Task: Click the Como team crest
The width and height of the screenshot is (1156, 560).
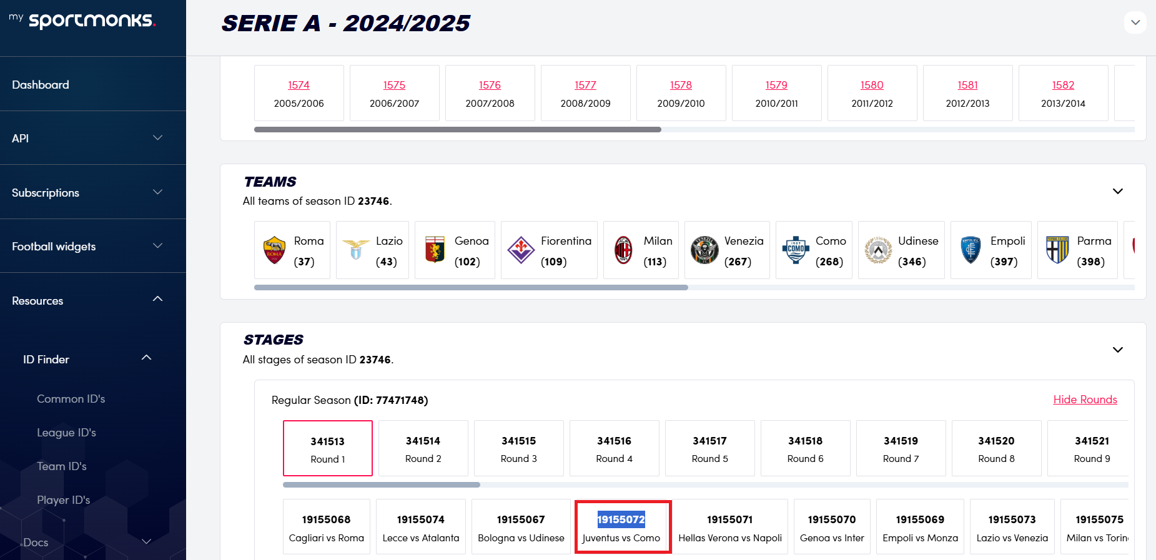Action: [796, 250]
